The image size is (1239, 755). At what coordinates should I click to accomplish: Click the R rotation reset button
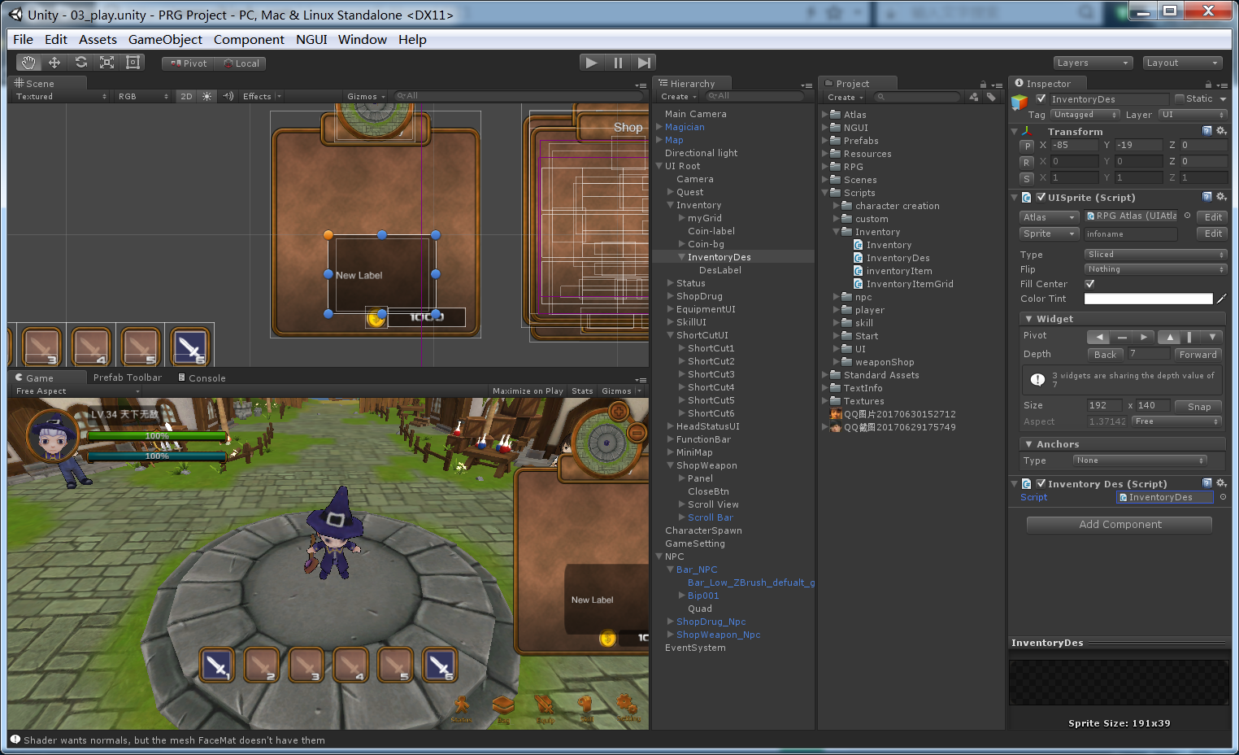(x=1028, y=162)
